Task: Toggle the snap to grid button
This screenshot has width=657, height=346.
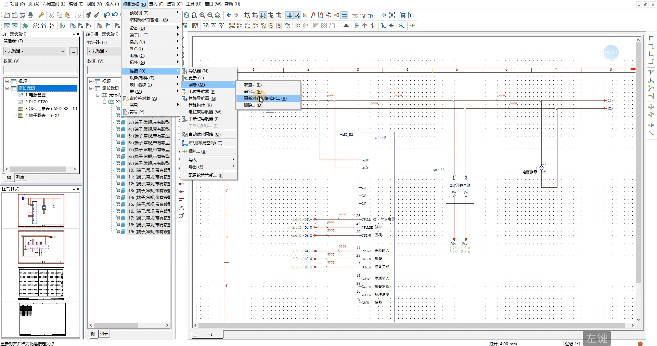Action: coord(297,15)
